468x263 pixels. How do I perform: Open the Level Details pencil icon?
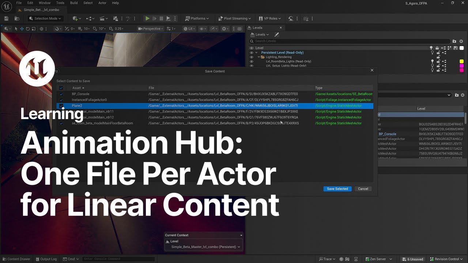[277, 35]
